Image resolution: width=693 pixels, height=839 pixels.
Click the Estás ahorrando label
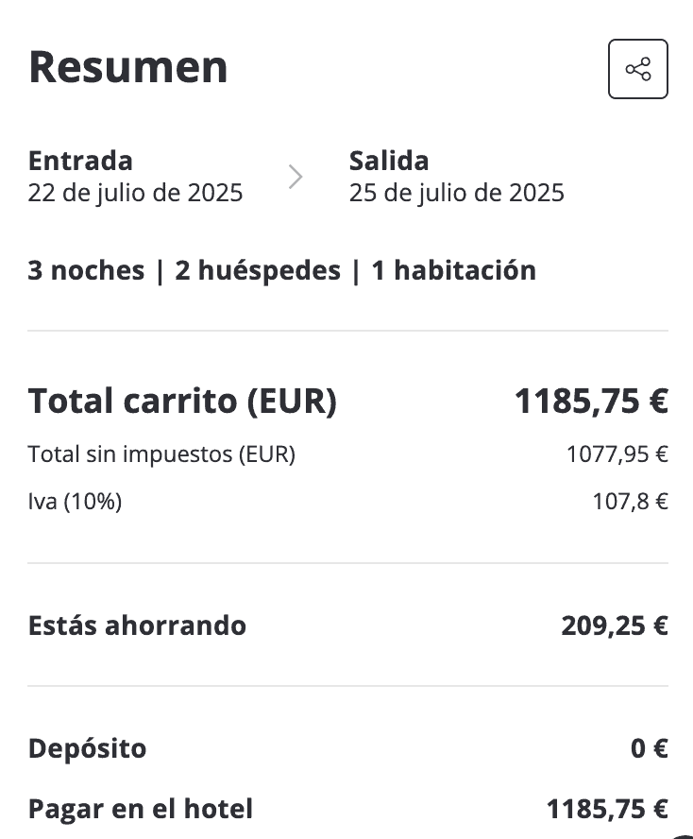(137, 625)
